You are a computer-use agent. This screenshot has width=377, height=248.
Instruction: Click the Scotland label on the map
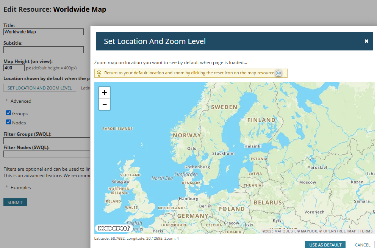(130, 175)
